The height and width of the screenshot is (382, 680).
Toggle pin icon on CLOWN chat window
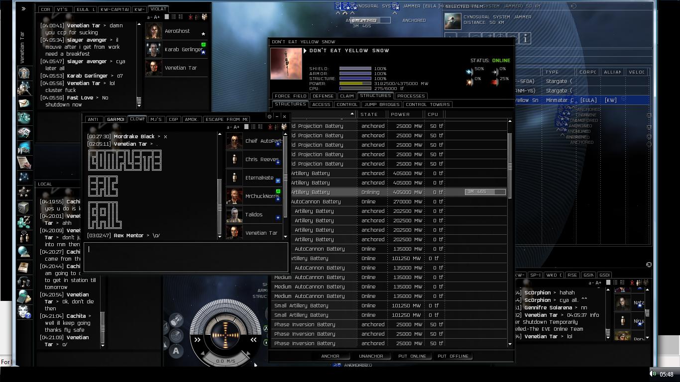(269, 116)
